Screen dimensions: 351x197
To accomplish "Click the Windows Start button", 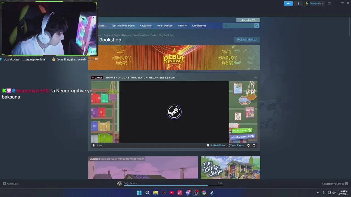I will [x=139, y=193].
